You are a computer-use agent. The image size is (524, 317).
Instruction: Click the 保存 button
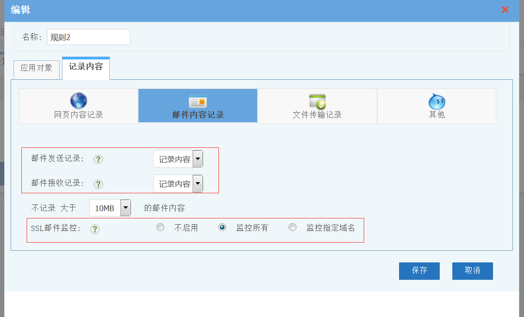click(x=419, y=271)
